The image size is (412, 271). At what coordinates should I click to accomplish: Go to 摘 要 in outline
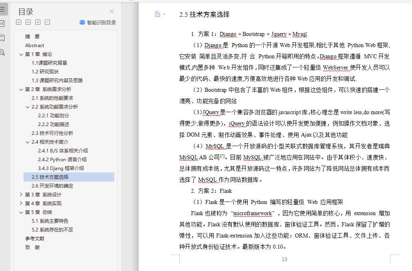point(32,36)
